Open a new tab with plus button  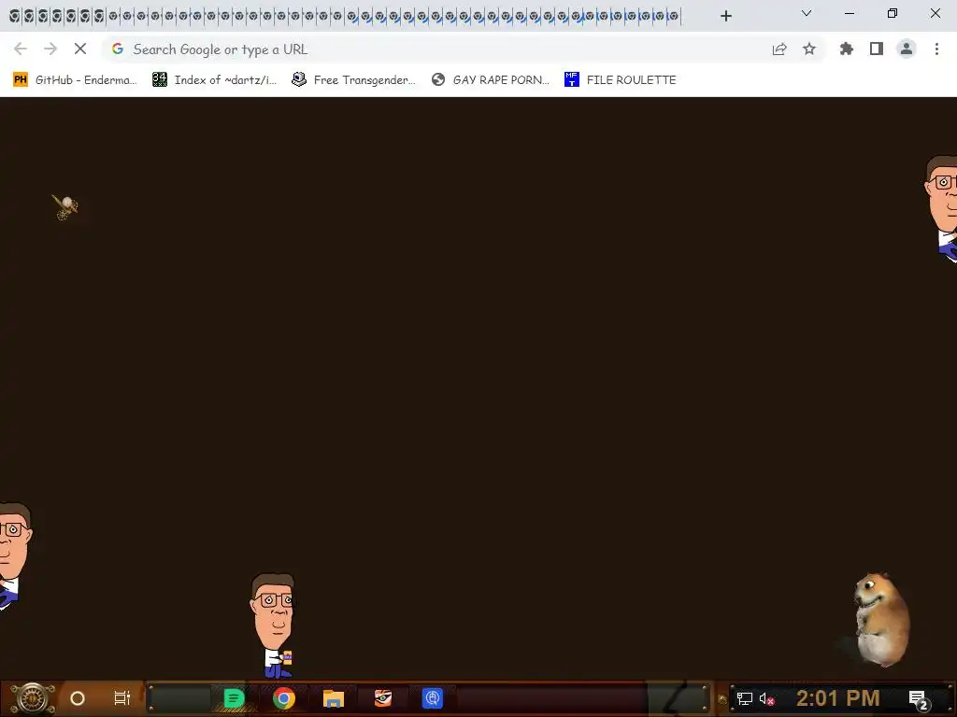[x=725, y=16]
